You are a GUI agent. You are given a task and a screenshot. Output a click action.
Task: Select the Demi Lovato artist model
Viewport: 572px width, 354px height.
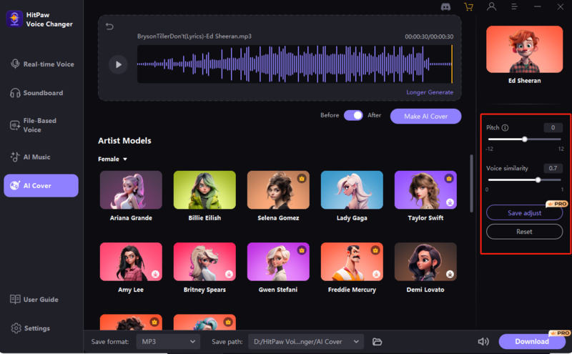click(x=425, y=262)
